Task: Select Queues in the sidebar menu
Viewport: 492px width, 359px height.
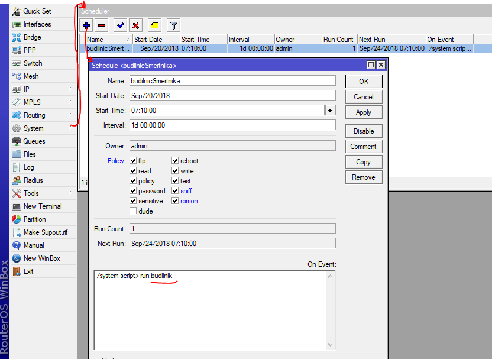Action: tap(34, 141)
